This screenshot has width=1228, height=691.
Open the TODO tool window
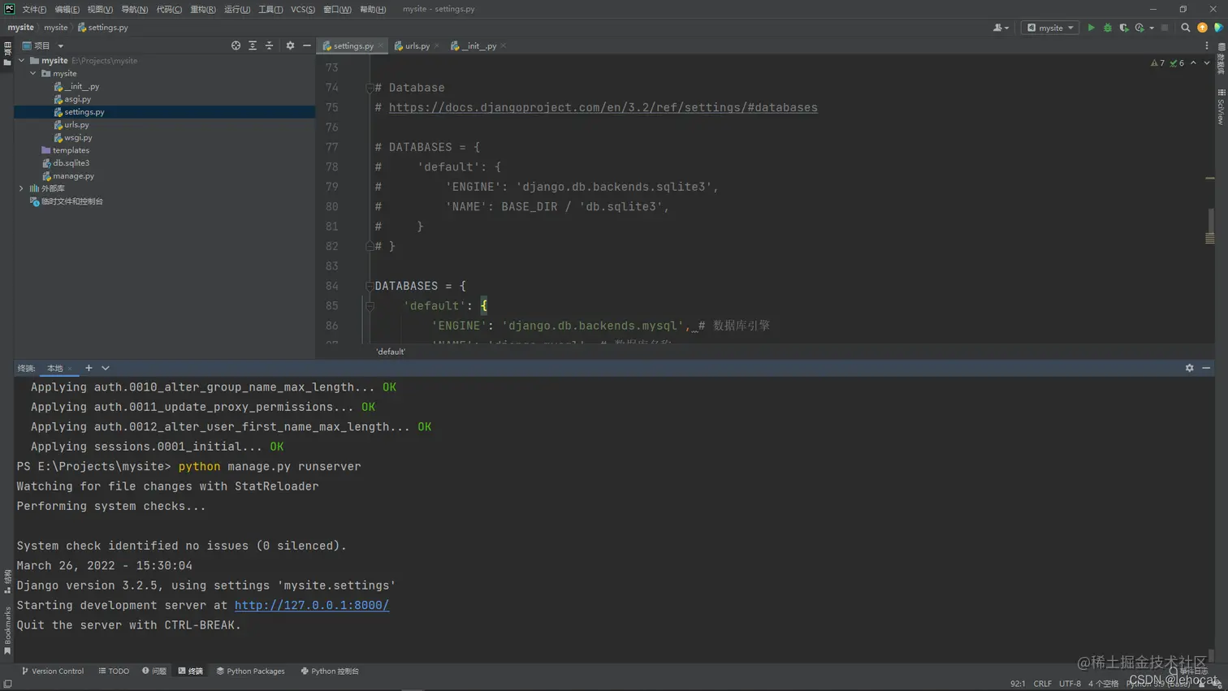coord(114,671)
